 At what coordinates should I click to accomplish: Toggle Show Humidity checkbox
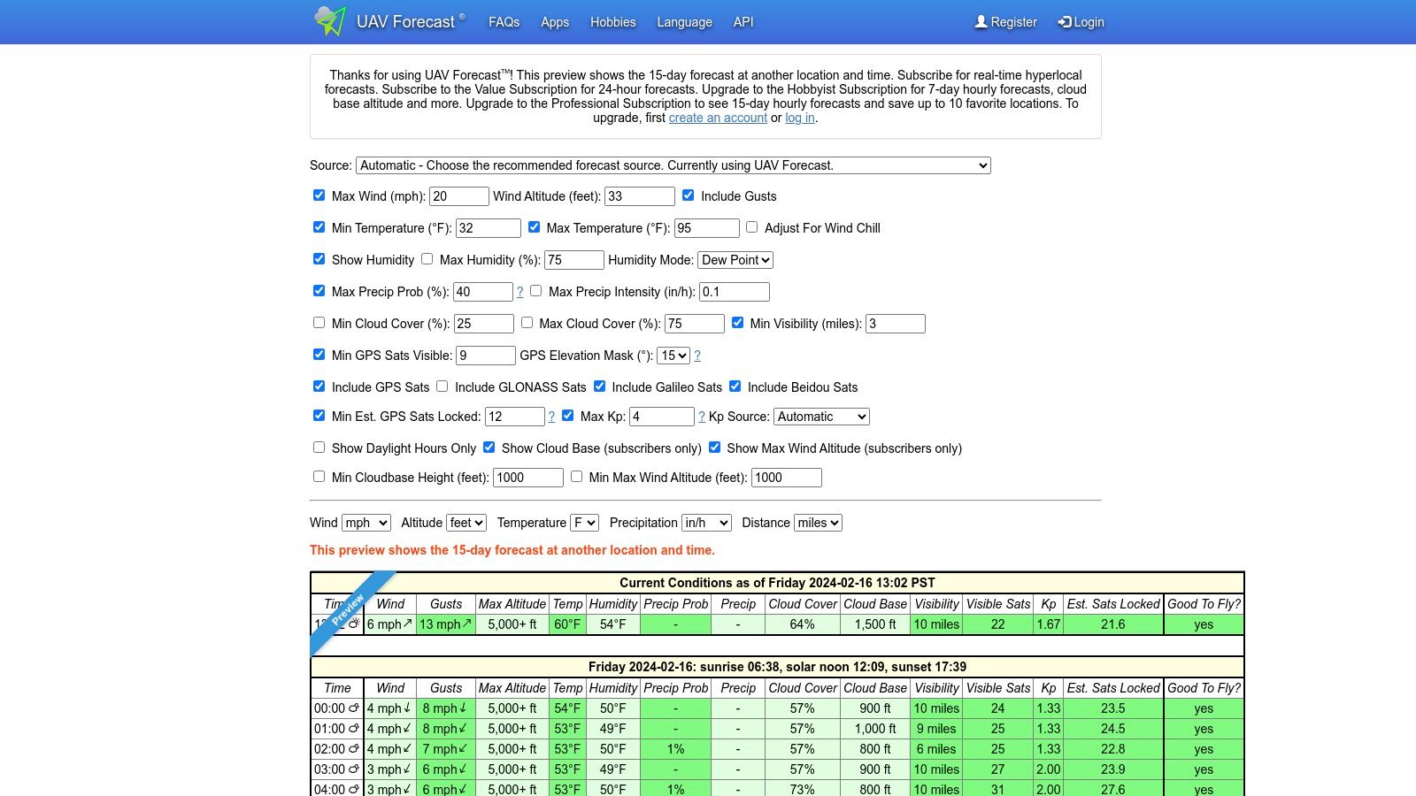[x=319, y=259]
